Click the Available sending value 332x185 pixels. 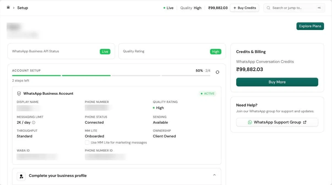[x=160, y=123]
